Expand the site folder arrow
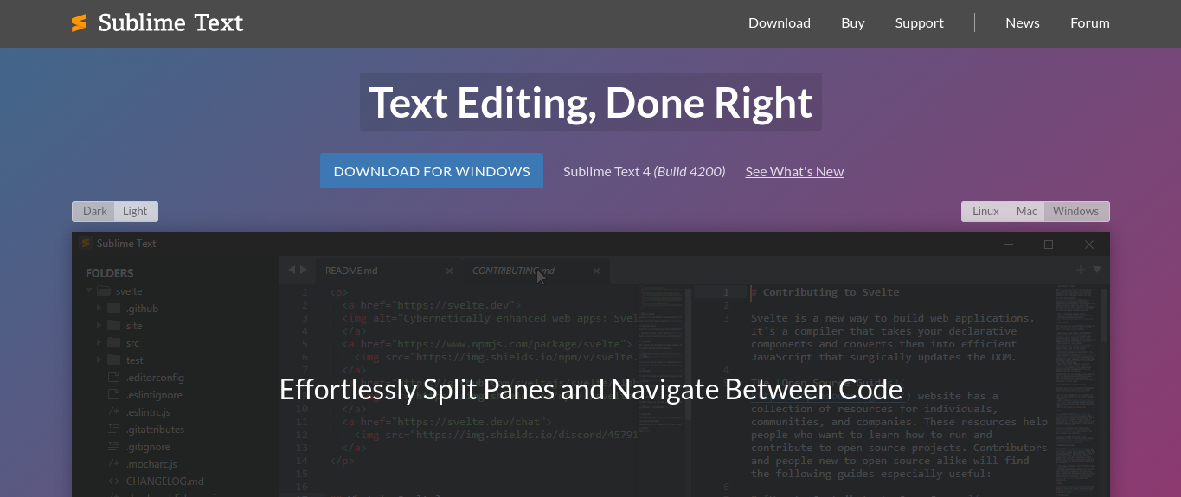 (x=99, y=326)
